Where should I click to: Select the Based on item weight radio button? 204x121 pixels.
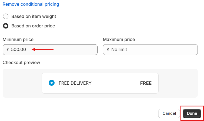[6, 16]
